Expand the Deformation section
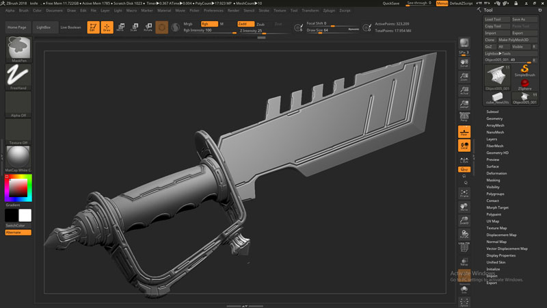The image size is (547, 308). click(496, 173)
